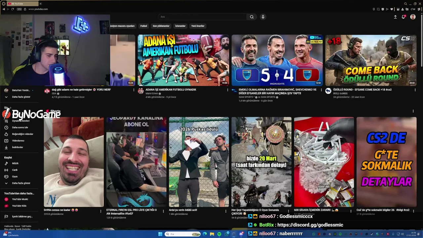Expand the Siz section arrow
423x238 pixels.
(11, 108)
